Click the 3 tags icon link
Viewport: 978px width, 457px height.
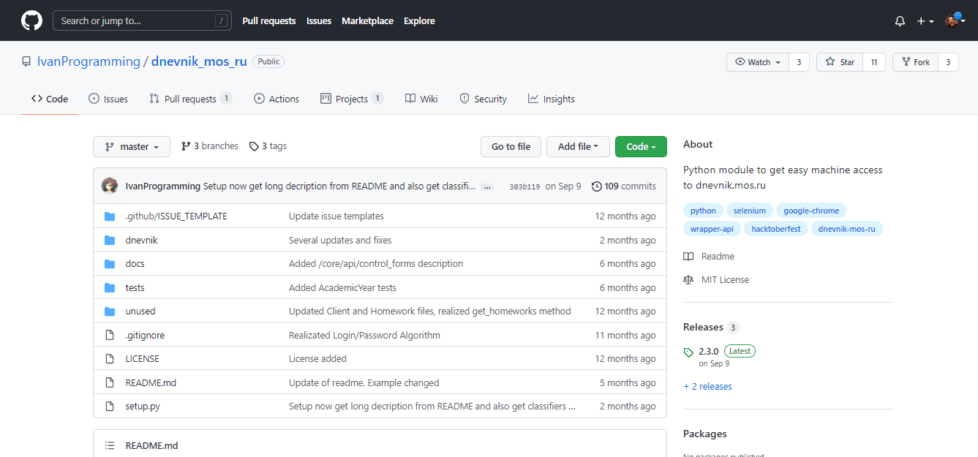tap(254, 146)
